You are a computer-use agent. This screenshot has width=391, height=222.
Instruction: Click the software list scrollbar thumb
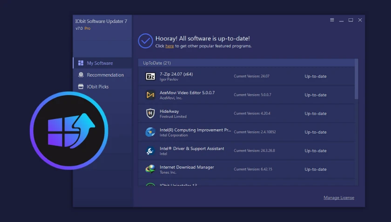357,79
